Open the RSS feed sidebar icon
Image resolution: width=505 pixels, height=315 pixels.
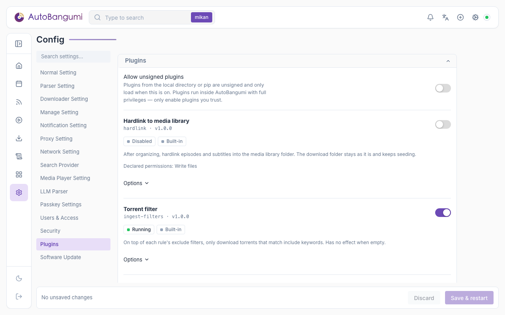(x=19, y=102)
